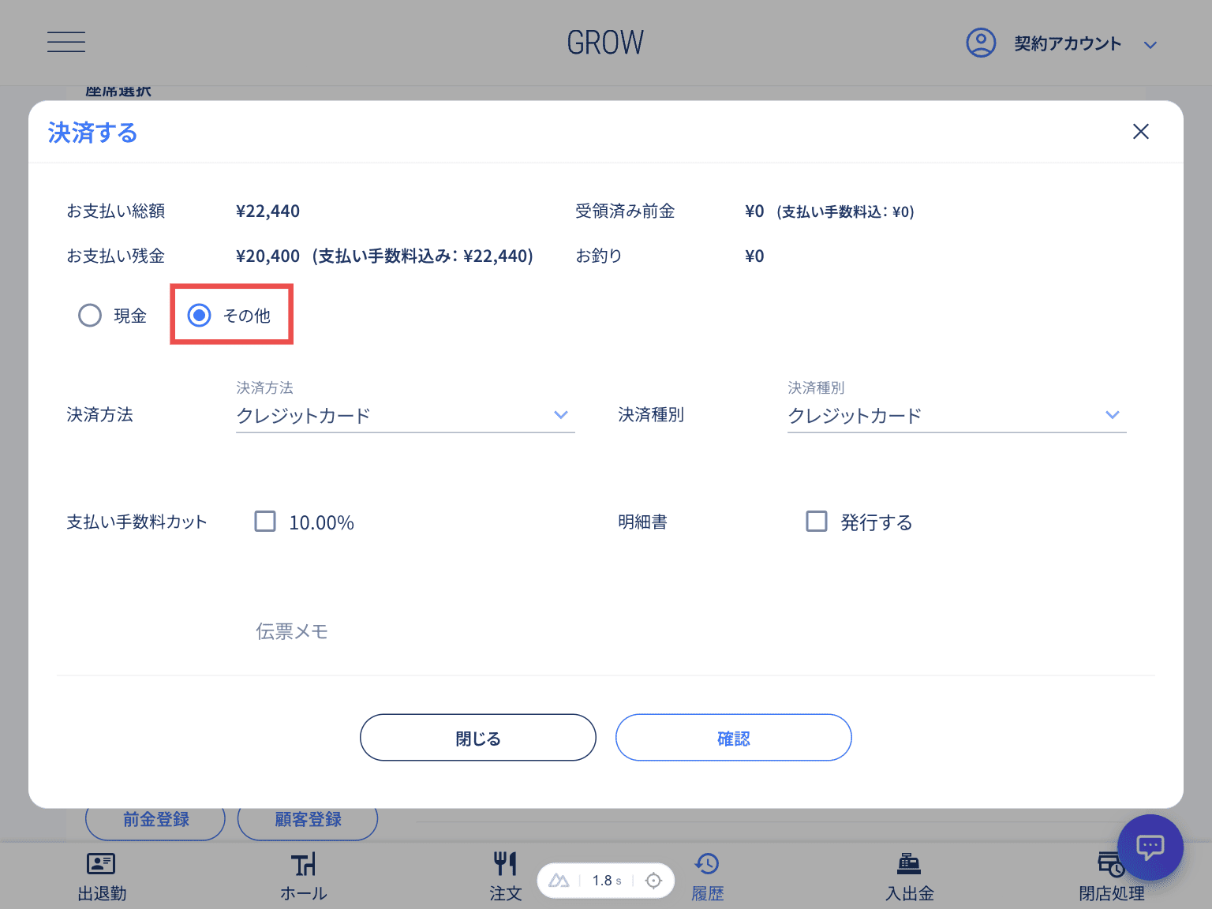Close the 決済する dialog with X
The image size is (1212, 909).
1140,132
